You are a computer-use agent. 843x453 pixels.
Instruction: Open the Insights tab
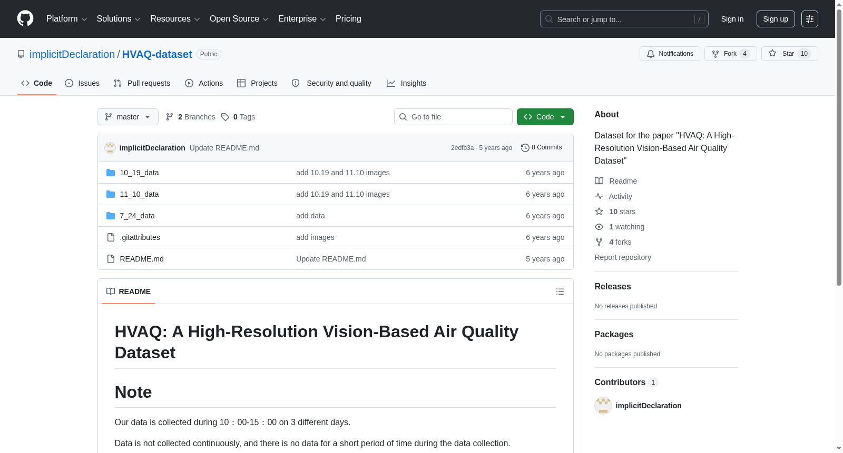[x=406, y=83]
